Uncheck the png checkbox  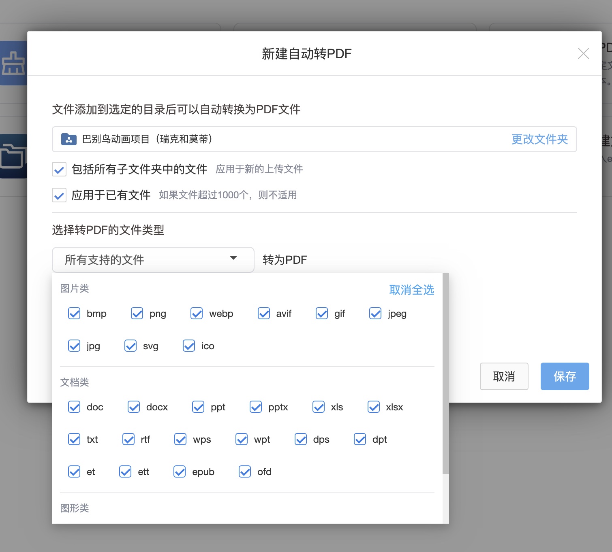pyautogui.click(x=137, y=314)
